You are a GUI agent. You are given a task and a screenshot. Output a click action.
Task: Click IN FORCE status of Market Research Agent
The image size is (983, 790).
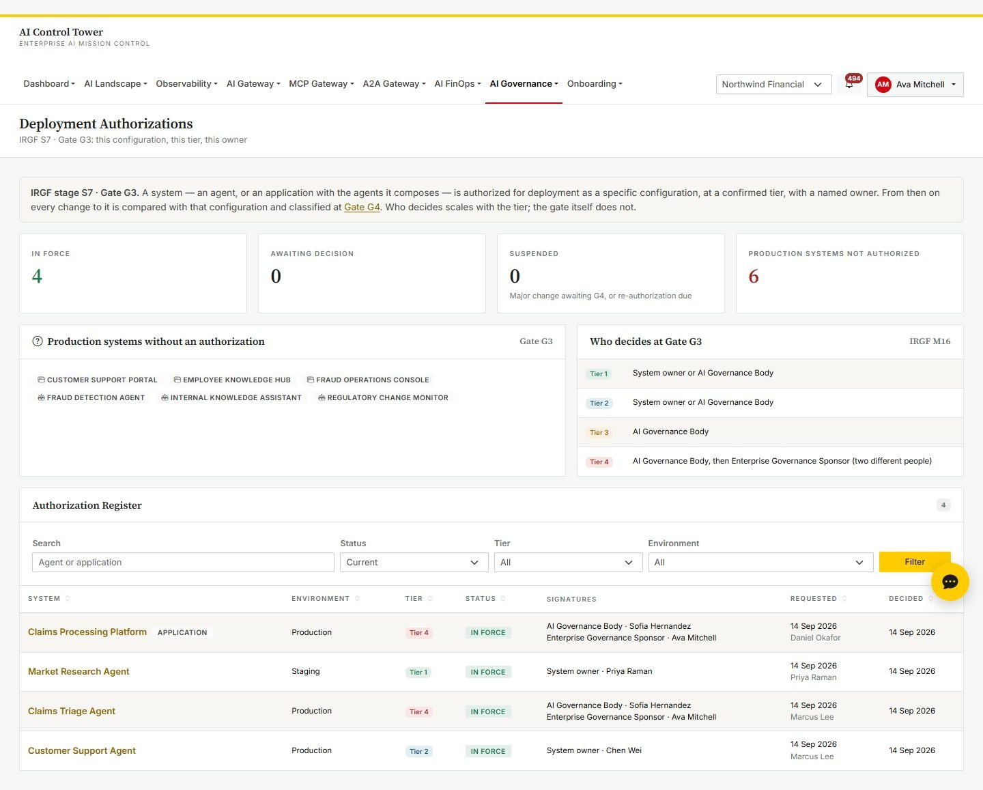[488, 673]
